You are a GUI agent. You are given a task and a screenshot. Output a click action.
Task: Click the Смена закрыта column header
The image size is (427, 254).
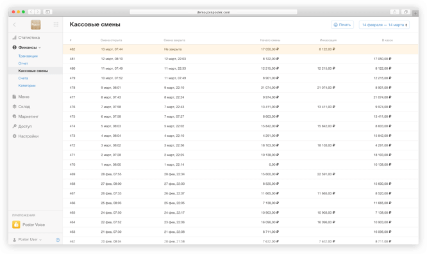tap(174, 40)
